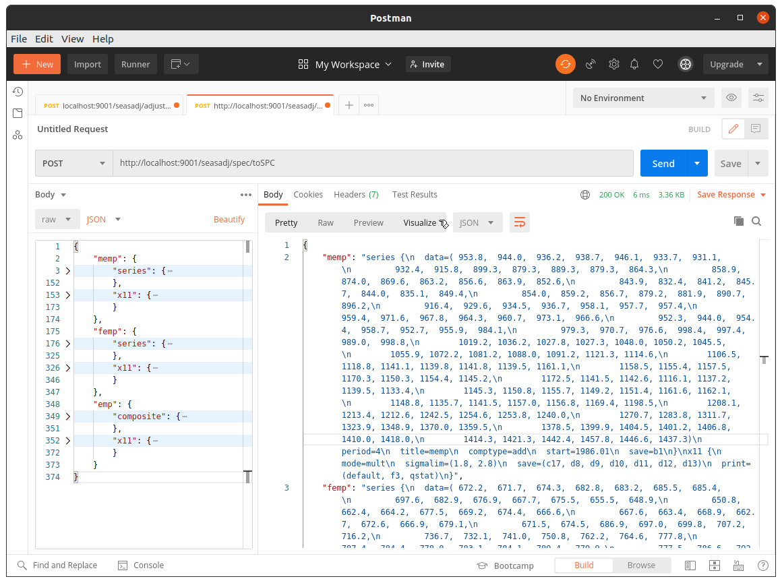Click the Import button
Viewport: 782px width, 583px height.
pyautogui.click(x=87, y=64)
